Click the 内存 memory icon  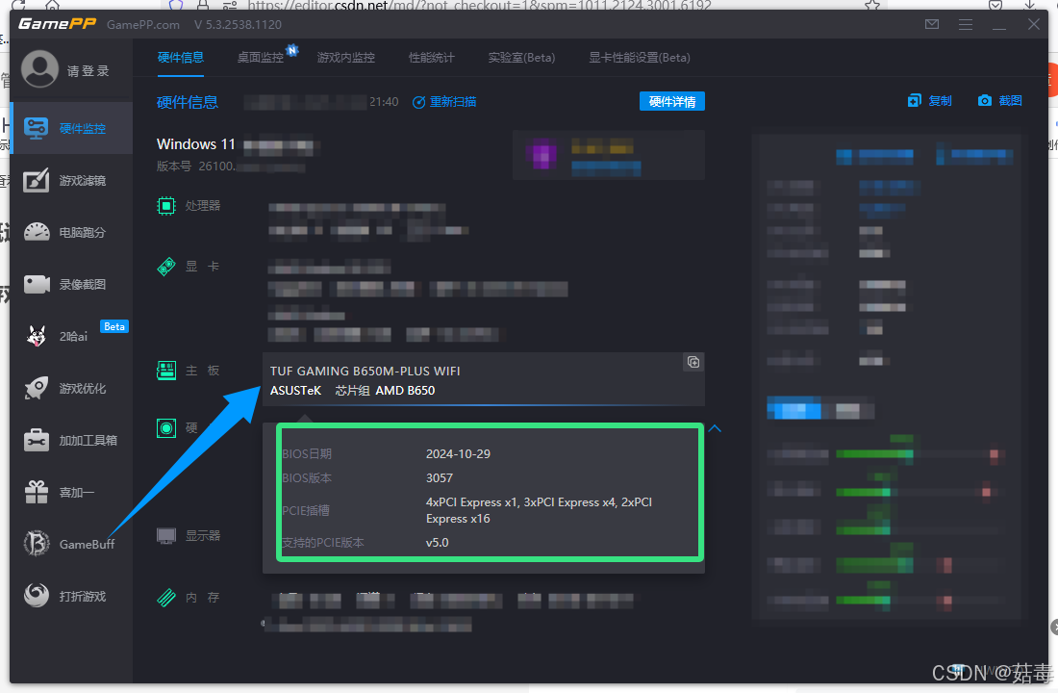[166, 597]
